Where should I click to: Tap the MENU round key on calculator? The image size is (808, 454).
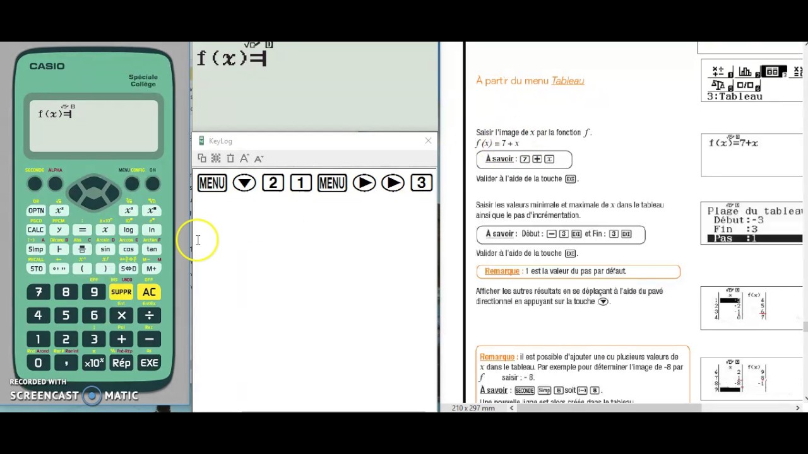(x=131, y=183)
